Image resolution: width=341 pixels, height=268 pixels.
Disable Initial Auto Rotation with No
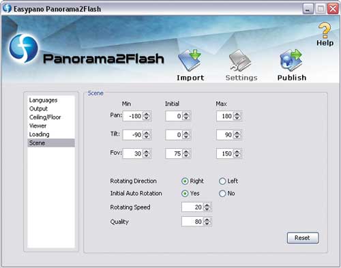[x=222, y=194]
